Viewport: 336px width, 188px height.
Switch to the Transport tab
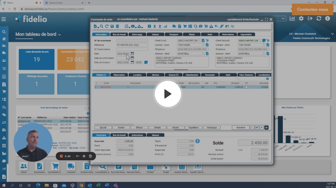click(x=174, y=34)
